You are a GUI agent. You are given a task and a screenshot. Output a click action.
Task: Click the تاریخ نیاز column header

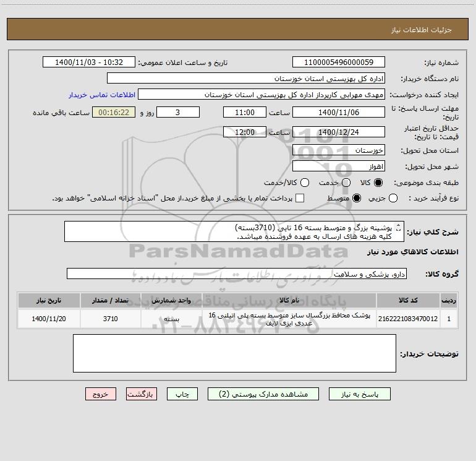click(x=49, y=300)
